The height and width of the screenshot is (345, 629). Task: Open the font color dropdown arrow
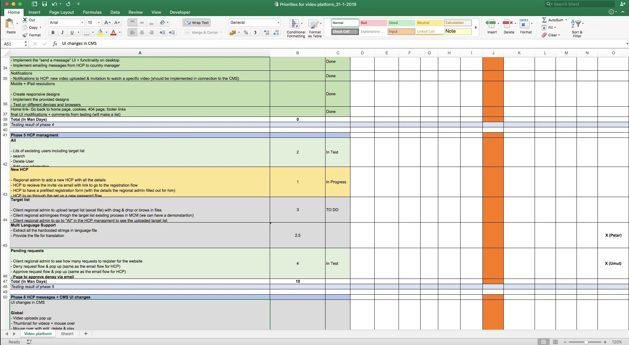click(x=120, y=32)
